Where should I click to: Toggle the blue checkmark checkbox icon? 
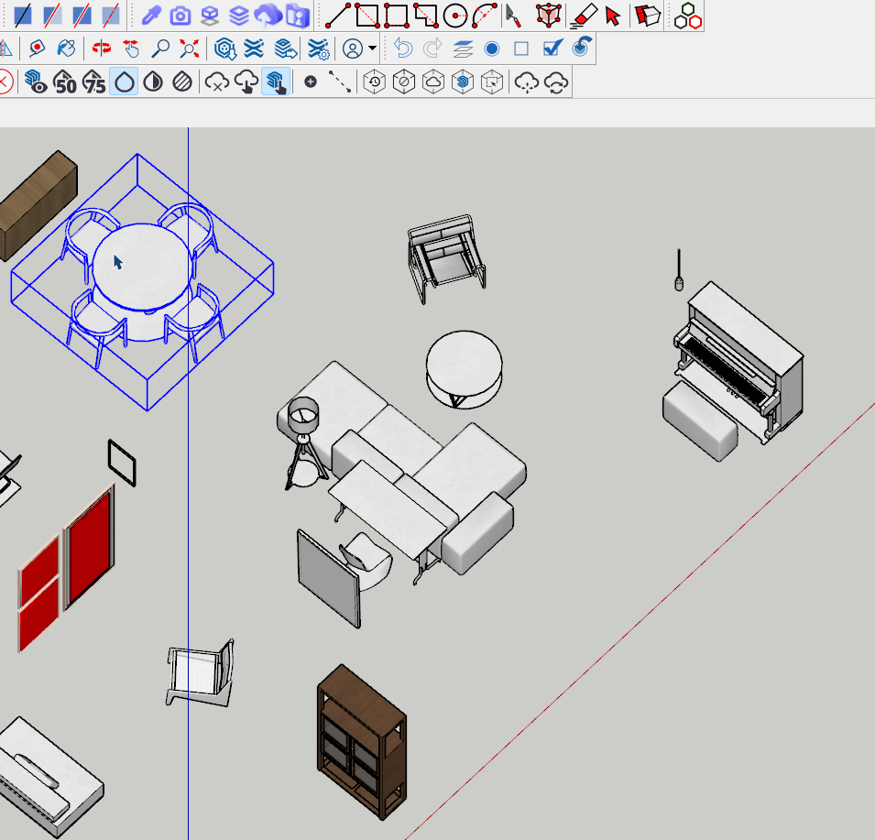pyautogui.click(x=552, y=49)
